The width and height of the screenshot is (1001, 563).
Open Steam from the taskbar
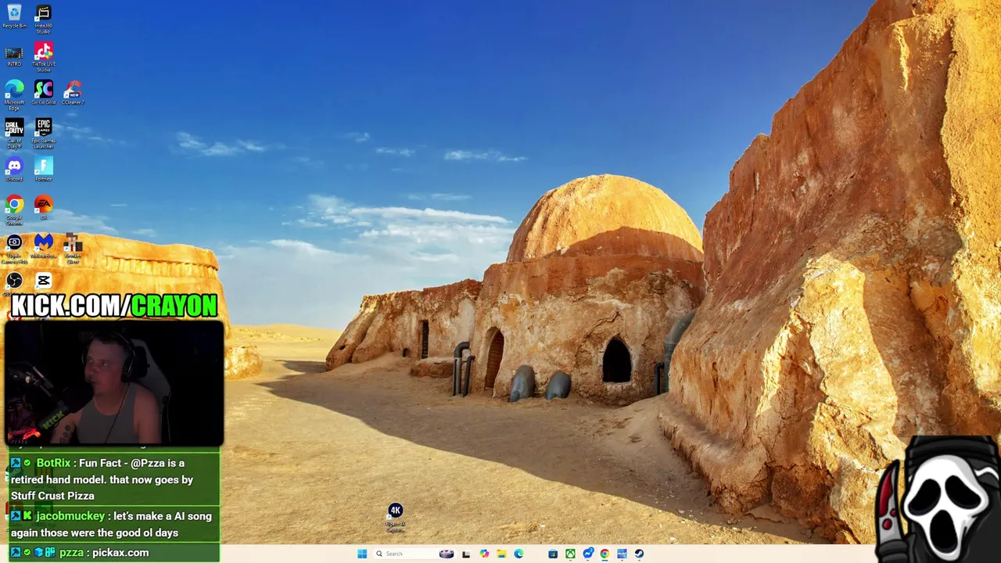[x=639, y=554]
